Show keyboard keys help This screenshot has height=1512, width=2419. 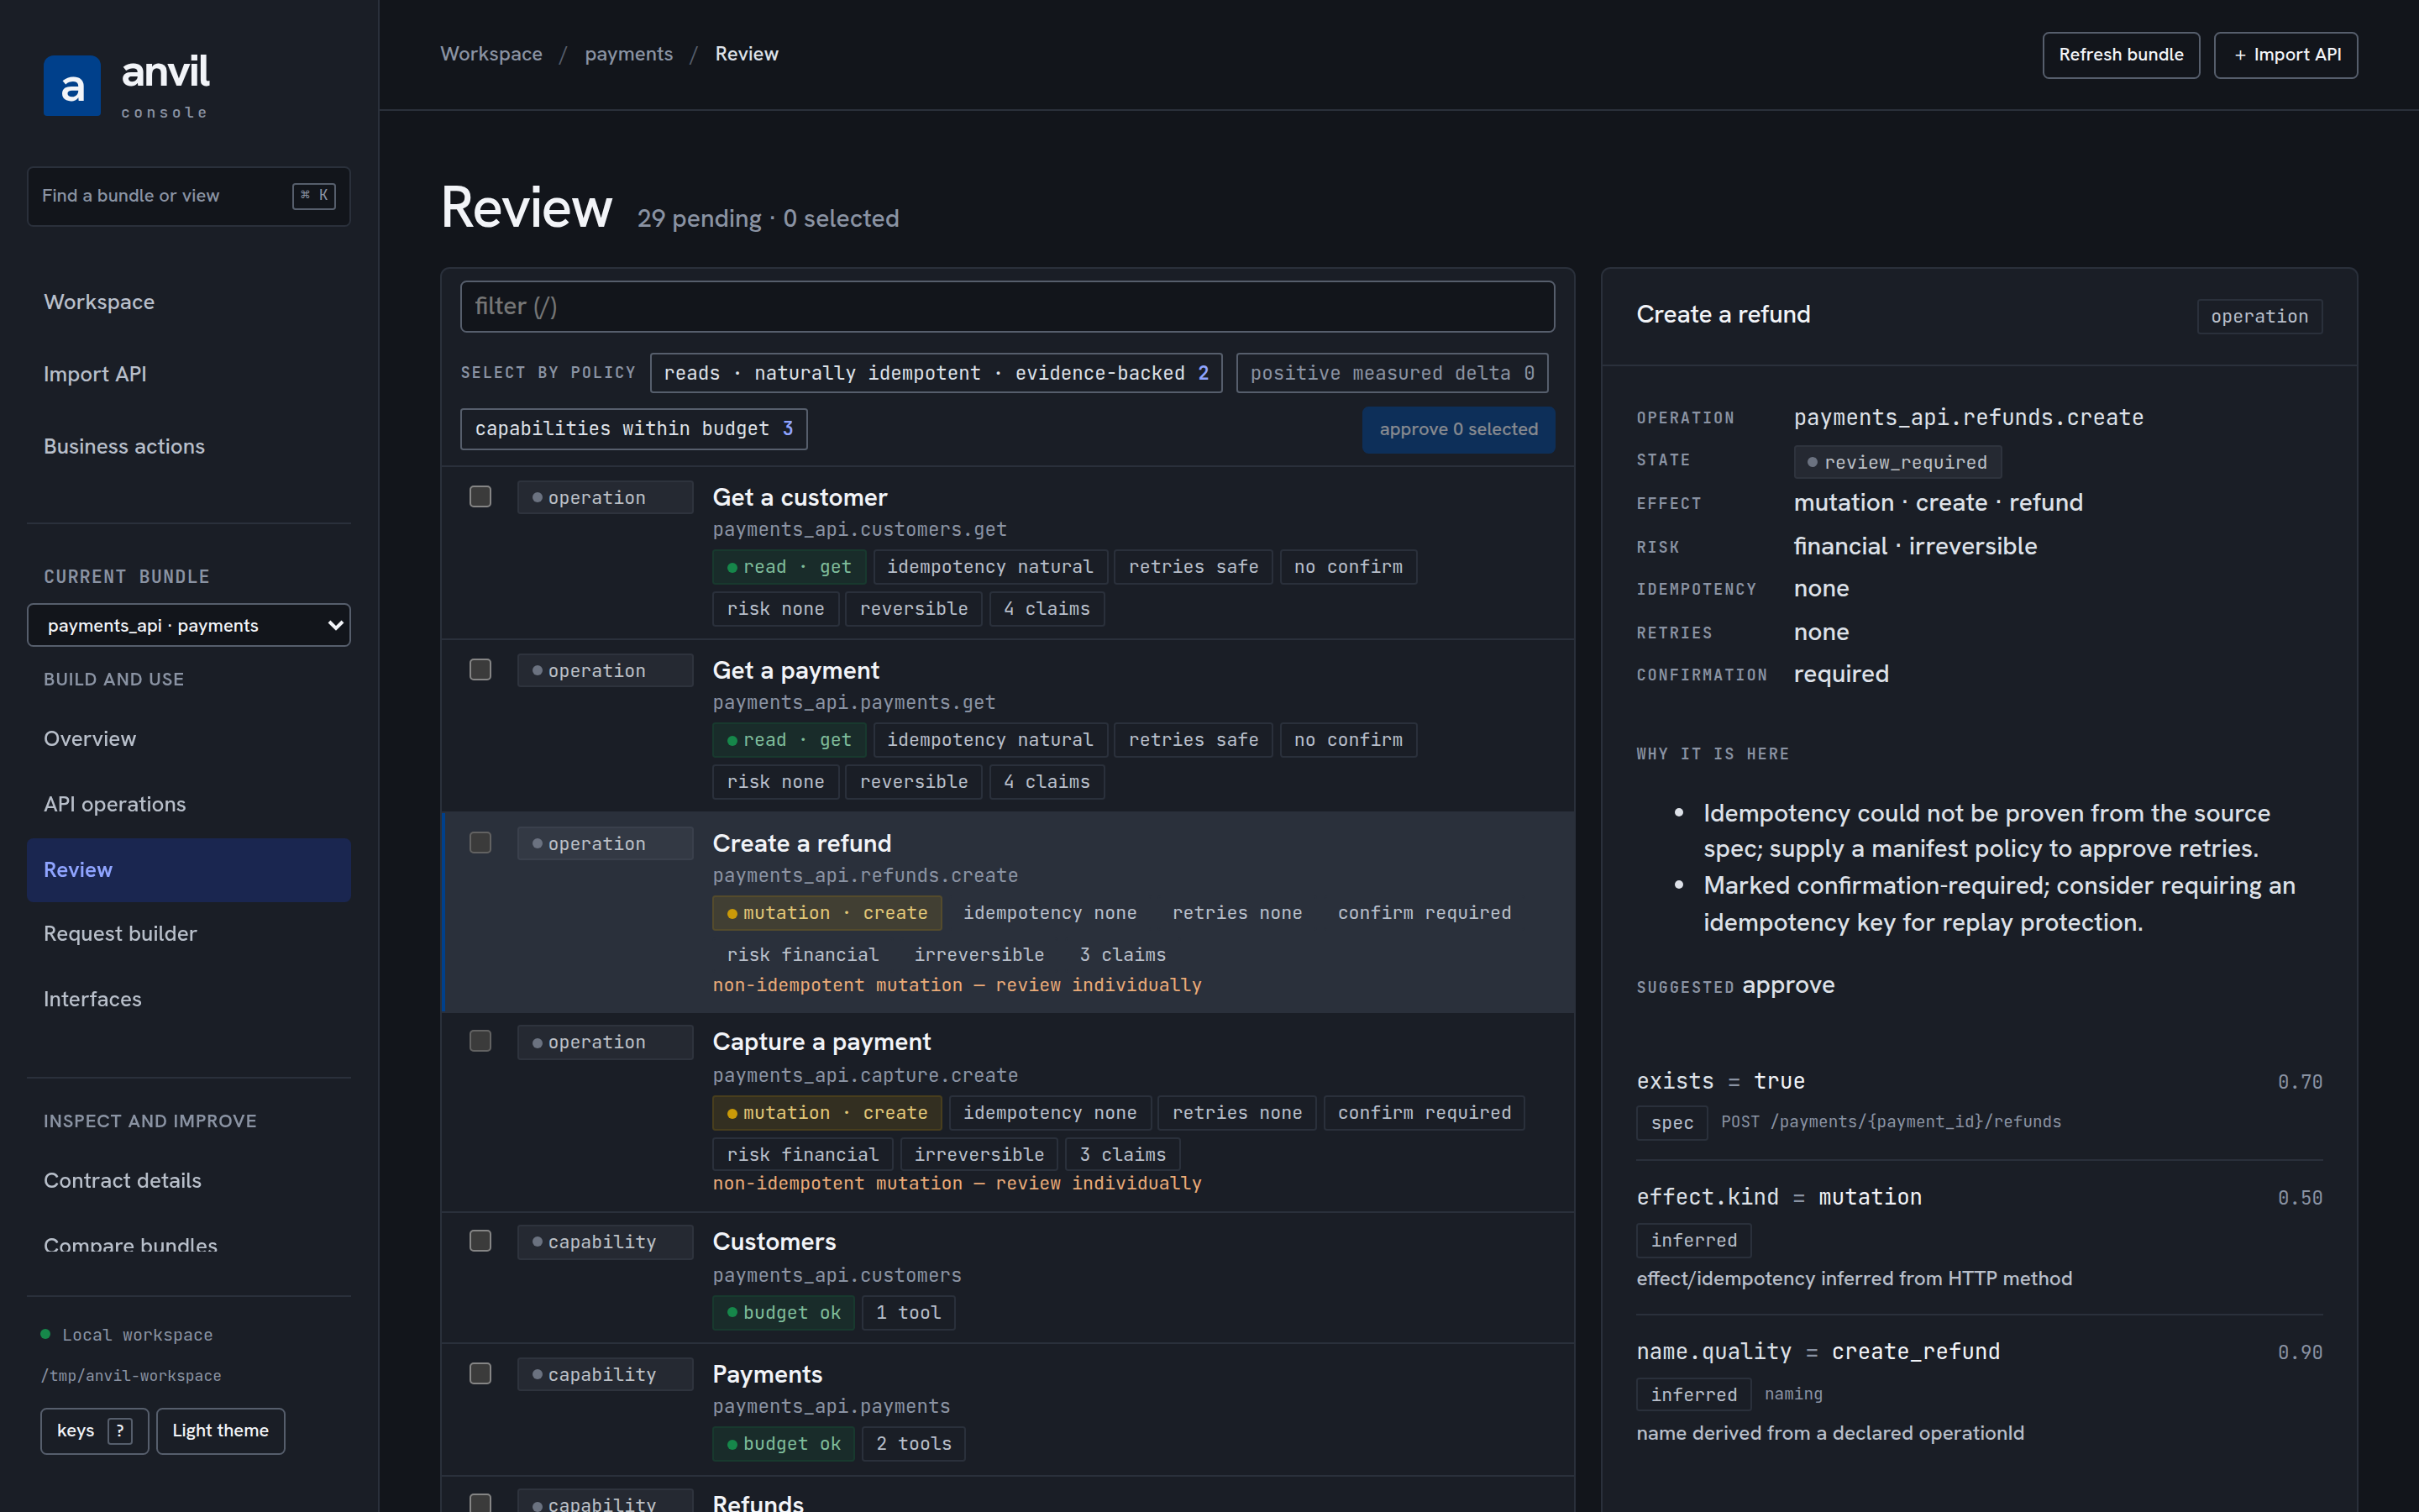(x=94, y=1431)
